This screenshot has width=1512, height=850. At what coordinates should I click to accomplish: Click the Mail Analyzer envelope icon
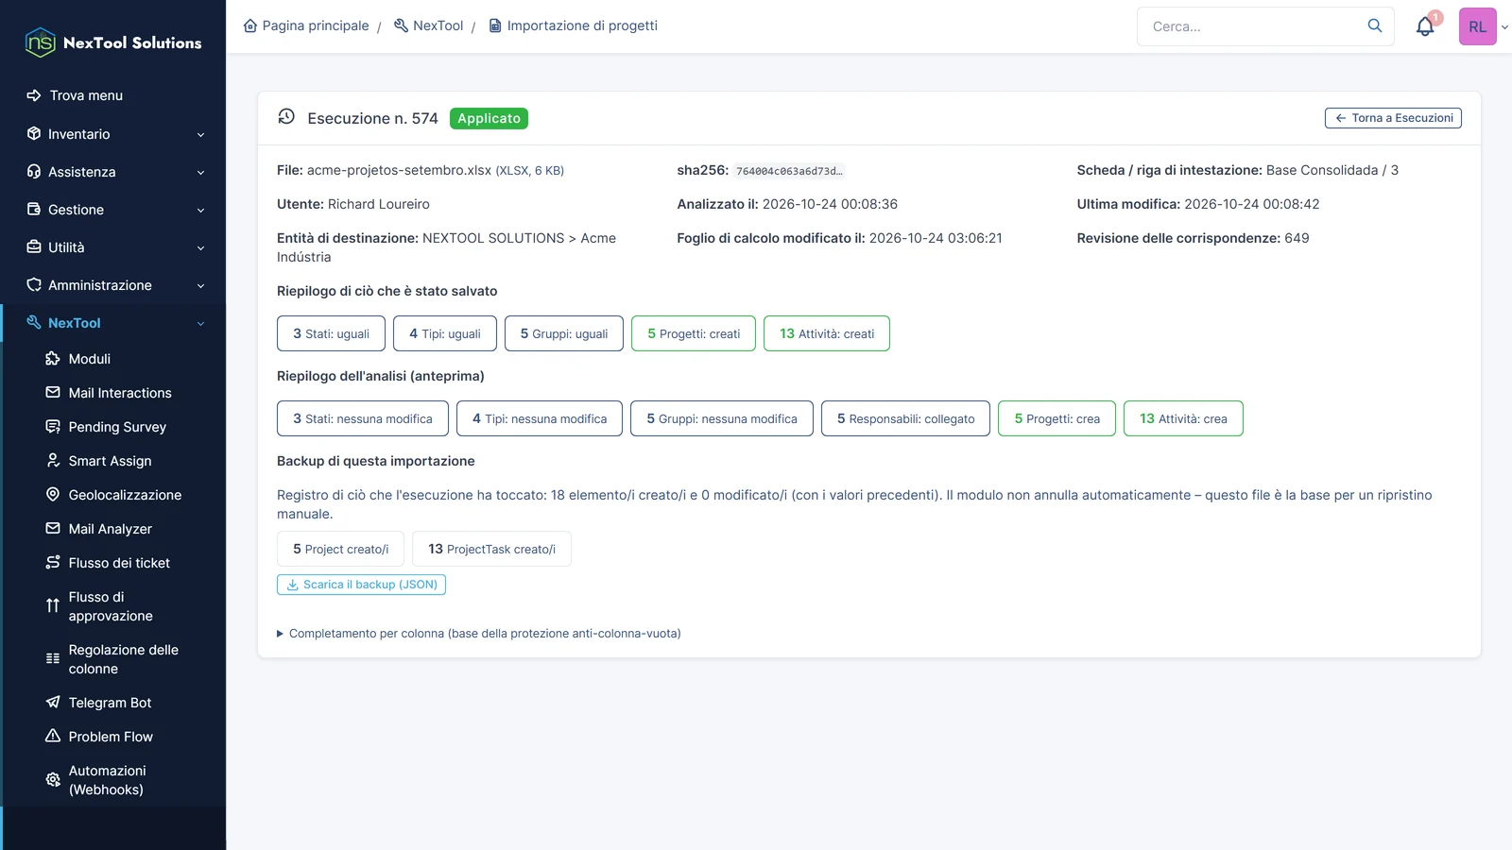click(x=53, y=529)
